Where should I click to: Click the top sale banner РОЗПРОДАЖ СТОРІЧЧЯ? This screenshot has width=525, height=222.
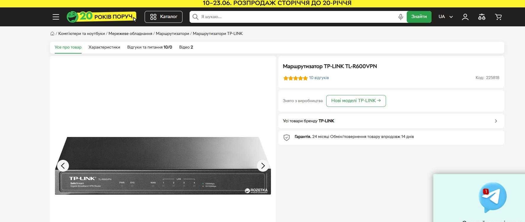[277, 3]
